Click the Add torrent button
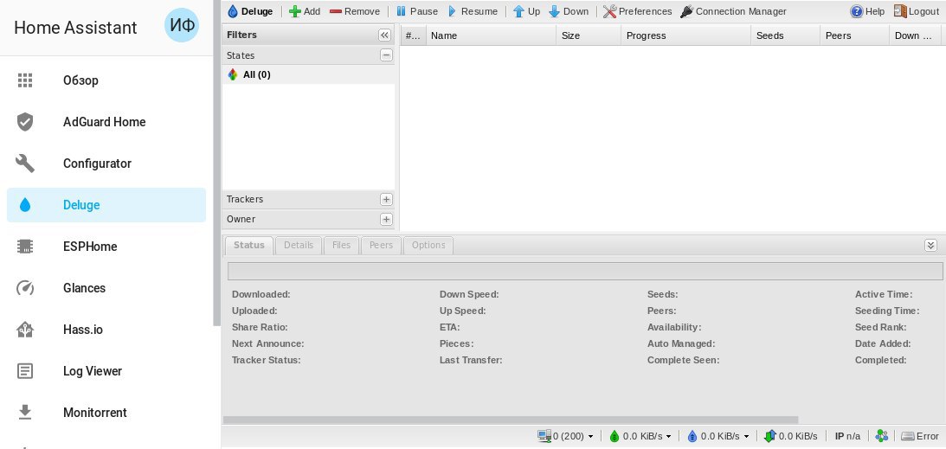The height and width of the screenshot is (449, 946). pos(305,11)
